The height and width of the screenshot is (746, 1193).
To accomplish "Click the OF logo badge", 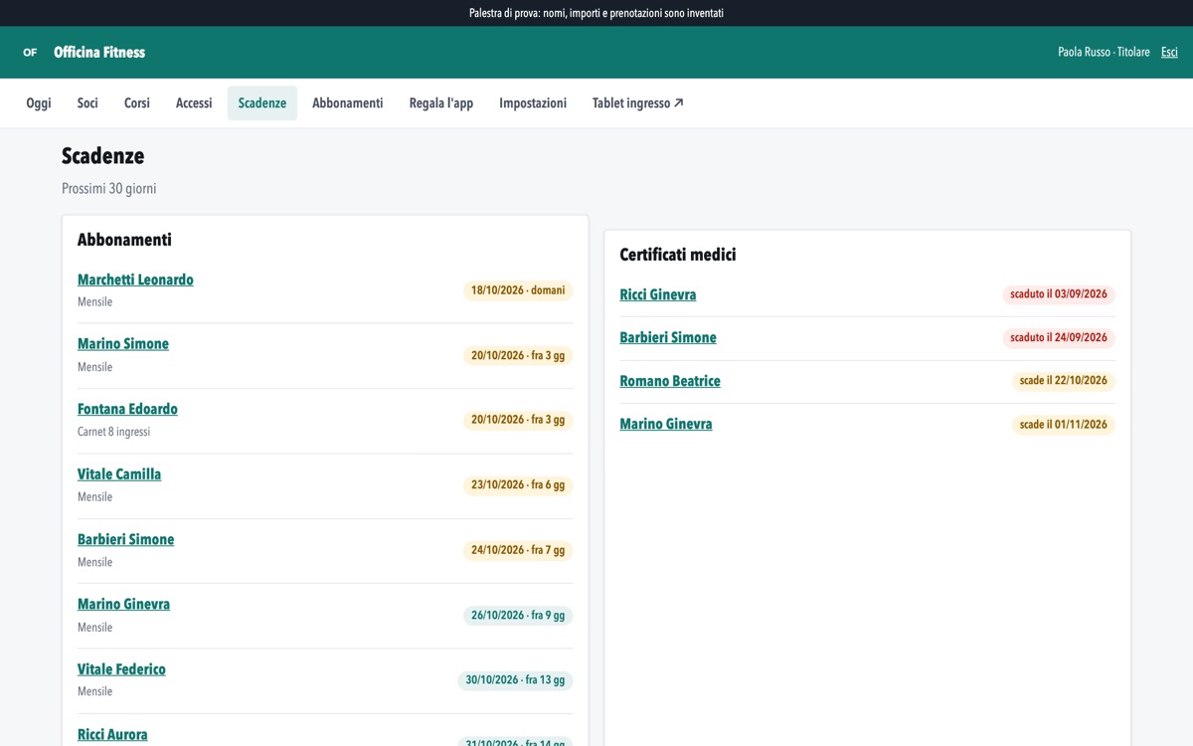I will click(30, 53).
